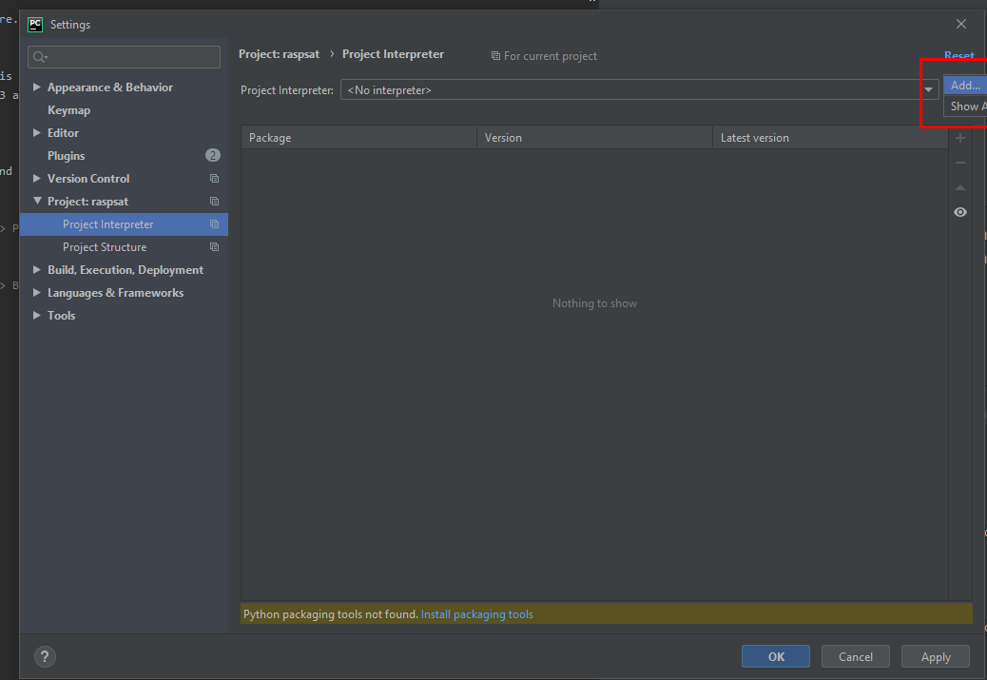Click the project-level icon beside Project: raspsat
This screenshot has width=987, height=680.
point(214,202)
